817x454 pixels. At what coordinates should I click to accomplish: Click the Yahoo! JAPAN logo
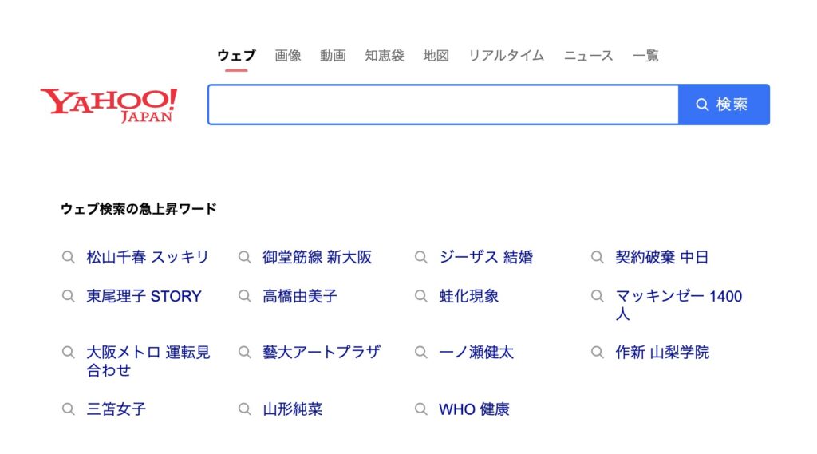pyautogui.click(x=109, y=105)
